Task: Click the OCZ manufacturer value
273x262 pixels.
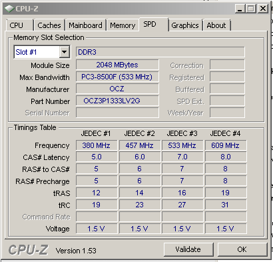Action: point(117,89)
